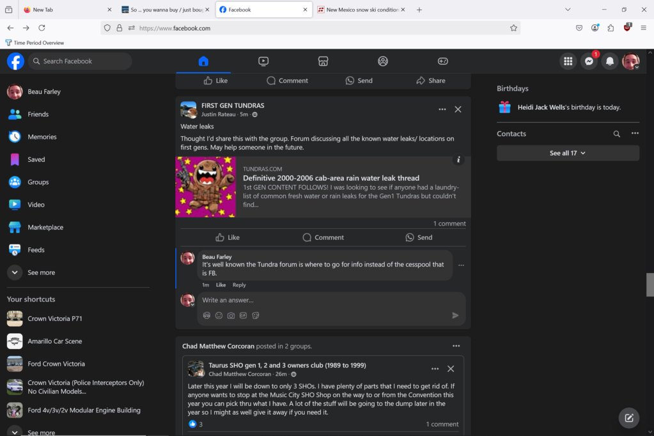Open Feeds from the left sidebar
The width and height of the screenshot is (654, 436).
click(x=78, y=250)
